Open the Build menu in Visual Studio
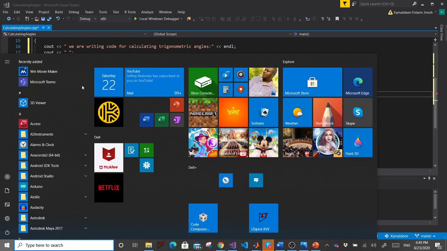This screenshot has width=447, height=251. click(59, 12)
